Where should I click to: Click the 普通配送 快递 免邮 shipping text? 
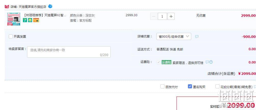point(170,49)
